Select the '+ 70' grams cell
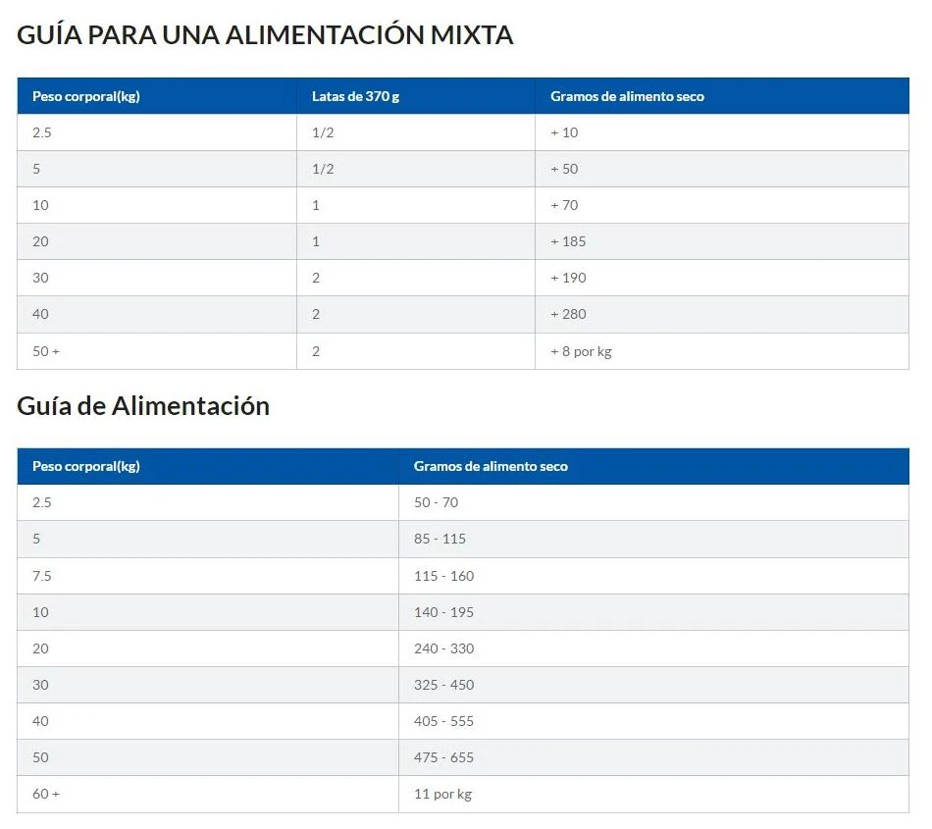Image resolution: width=932 pixels, height=829 pixels. click(x=564, y=205)
